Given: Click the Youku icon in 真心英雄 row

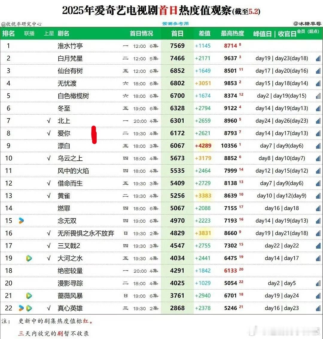Looking at the screenshot, I should point(21,308).
